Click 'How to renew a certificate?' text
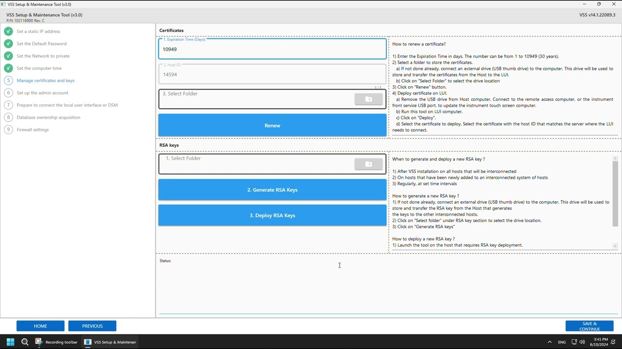Viewport: 622px width, 349px height. click(419, 44)
